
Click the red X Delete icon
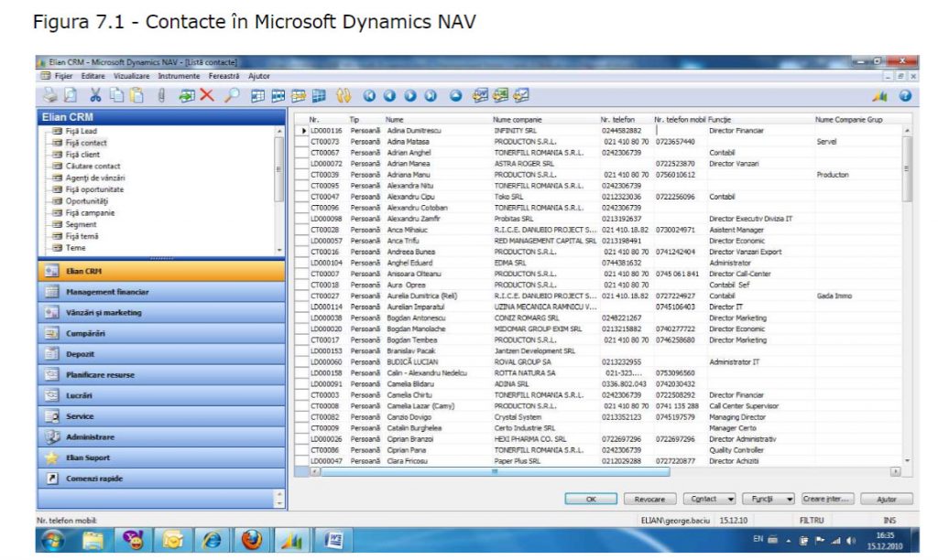(x=207, y=96)
